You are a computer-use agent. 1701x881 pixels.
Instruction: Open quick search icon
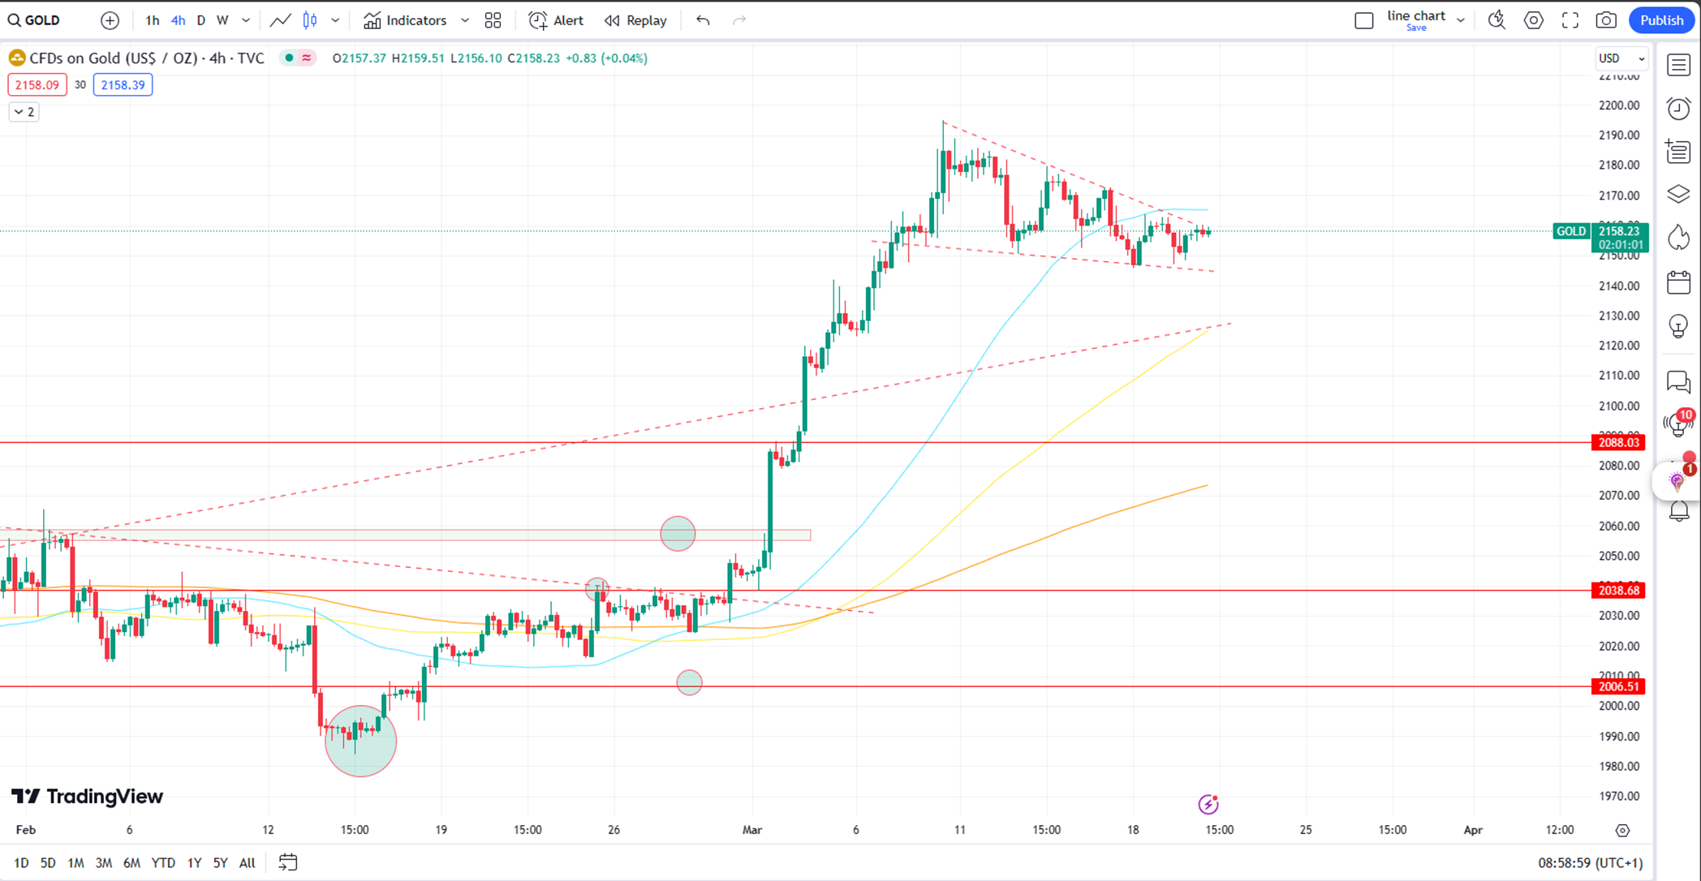click(1496, 20)
